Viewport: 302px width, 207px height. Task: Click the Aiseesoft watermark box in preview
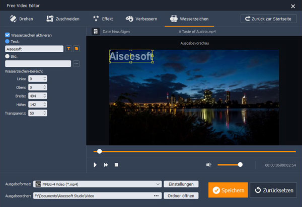tap(131, 56)
